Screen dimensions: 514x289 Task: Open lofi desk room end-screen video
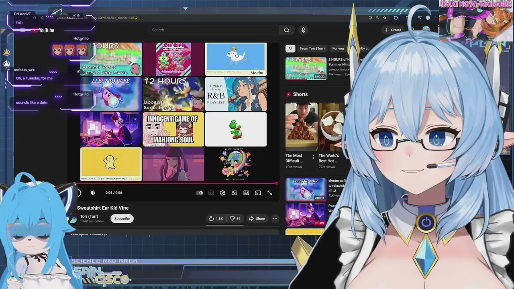tap(111, 129)
